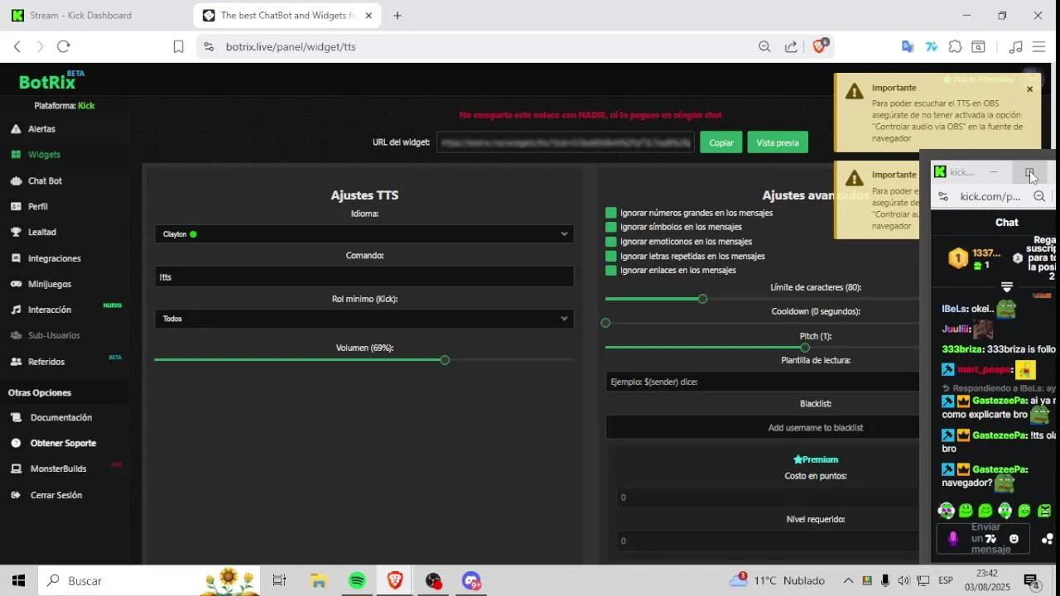This screenshot has height=596, width=1060.
Task: Click the Sub-Usuarios sidebar entry
Action: point(45,335)
